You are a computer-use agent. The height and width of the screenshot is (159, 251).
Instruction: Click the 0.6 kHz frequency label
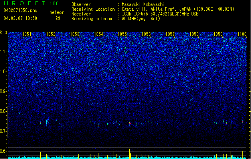(3, 151)
